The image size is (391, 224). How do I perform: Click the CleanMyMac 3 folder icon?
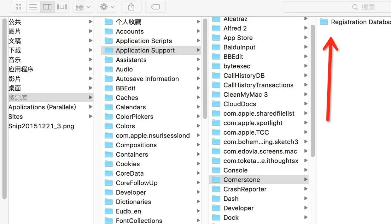pyautogui.click(x=216, y=94)
